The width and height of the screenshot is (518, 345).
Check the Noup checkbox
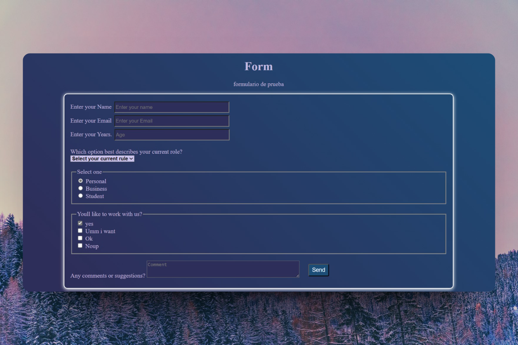click(80, 245)
